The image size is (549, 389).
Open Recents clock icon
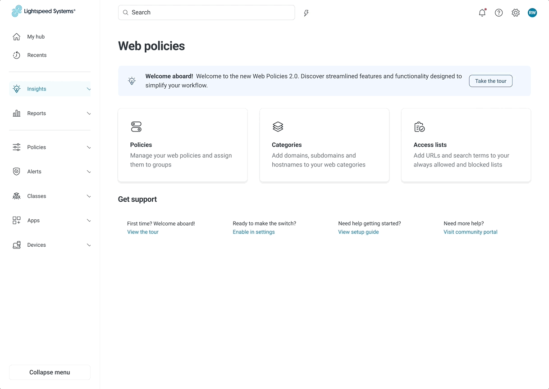[17, 55]
